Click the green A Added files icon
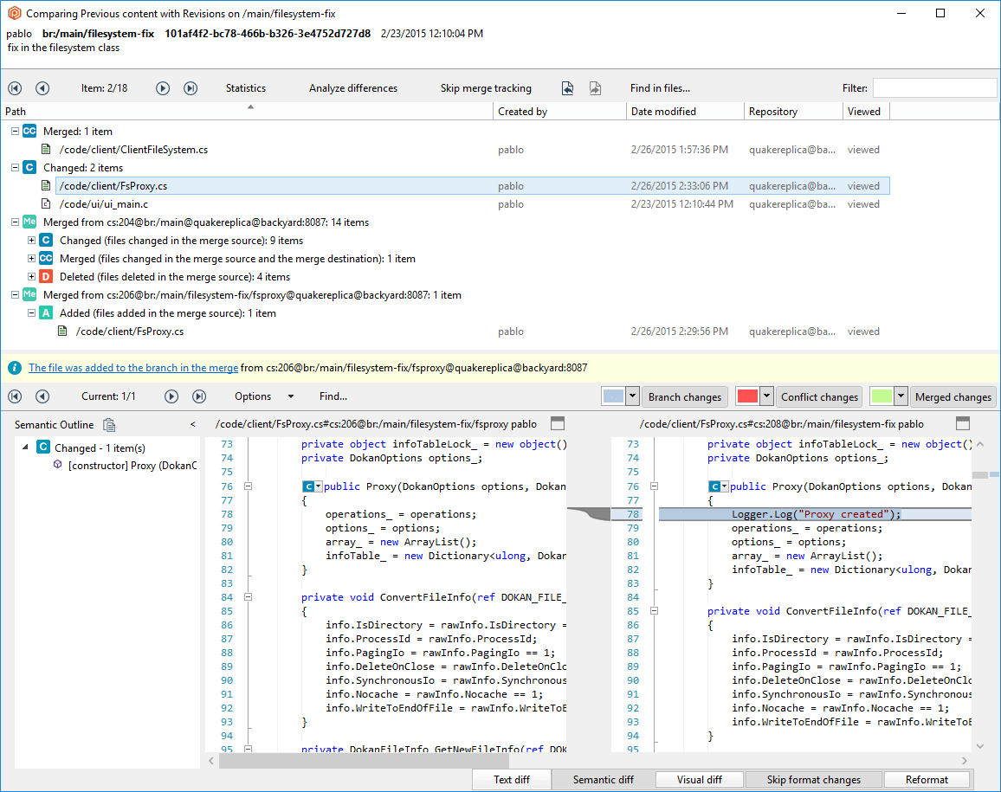Image resolution: width=1001 pixels, height=792 pixels. tap(46, 312)
